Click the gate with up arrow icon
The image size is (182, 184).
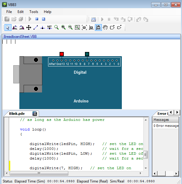pos(112,27)
